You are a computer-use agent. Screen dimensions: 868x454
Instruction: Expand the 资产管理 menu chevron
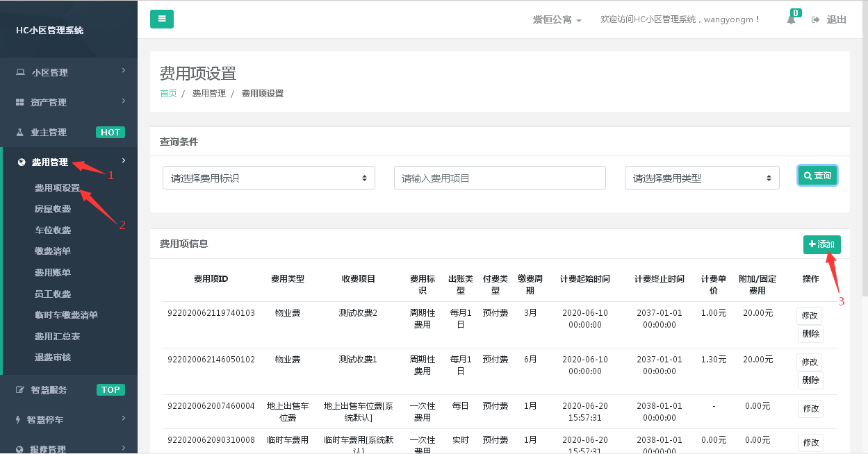(x=124, y=100)
